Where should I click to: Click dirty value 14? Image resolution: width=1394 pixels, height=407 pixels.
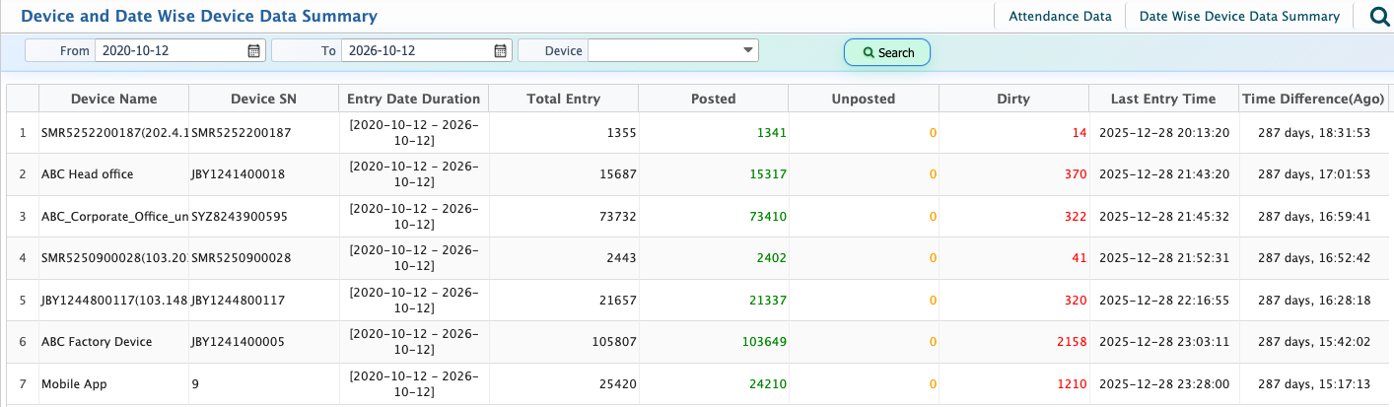coord(1080,132)
